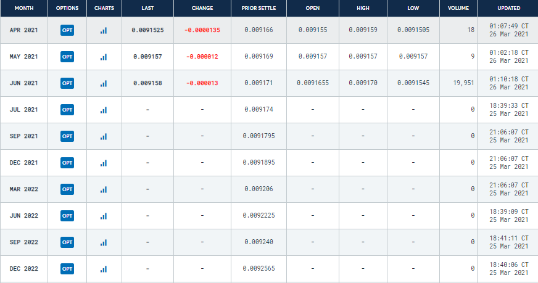Select the DEC 2021 month cell

(23, 163)
